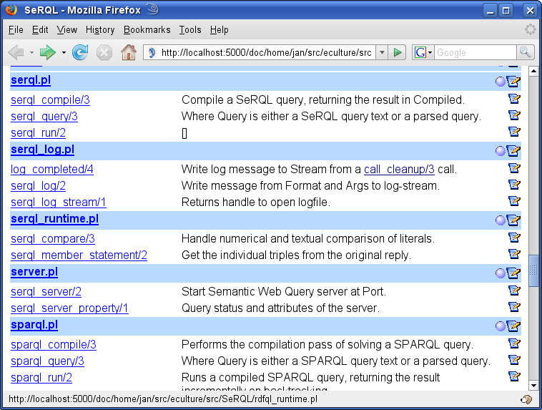Click the scrollbar up arrow
The height and width of the screenshot is (410, 542).
(x=533, y=71)
